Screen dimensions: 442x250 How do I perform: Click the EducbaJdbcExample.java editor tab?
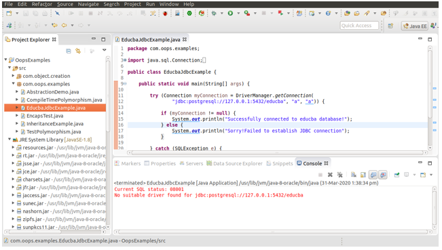point(151,40)
